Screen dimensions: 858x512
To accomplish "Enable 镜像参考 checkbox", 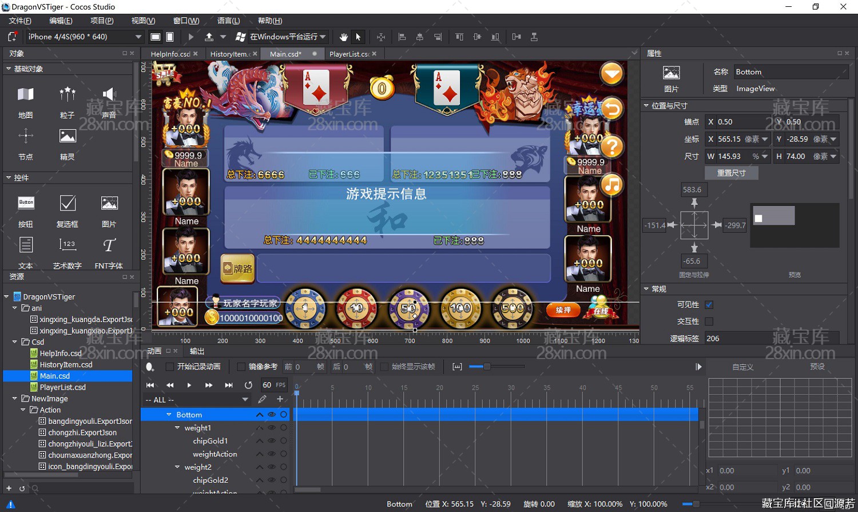I will click(x=241, y=367).
